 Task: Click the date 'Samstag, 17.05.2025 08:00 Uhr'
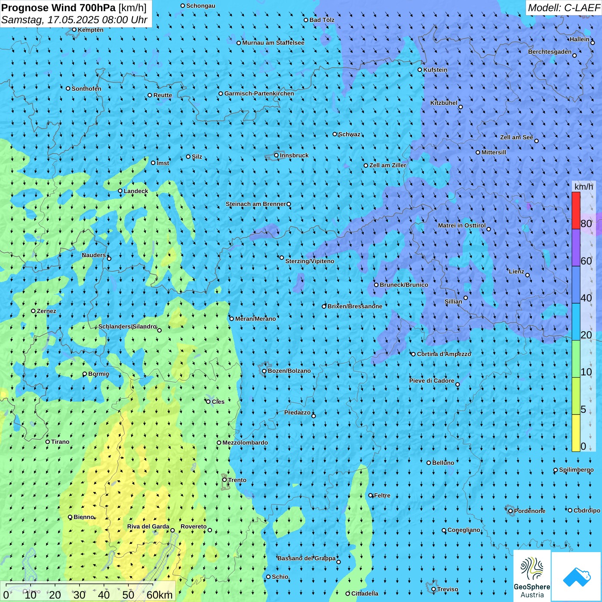(74, 20)
